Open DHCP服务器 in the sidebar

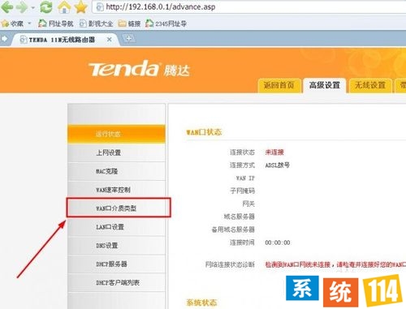(116, 264)
